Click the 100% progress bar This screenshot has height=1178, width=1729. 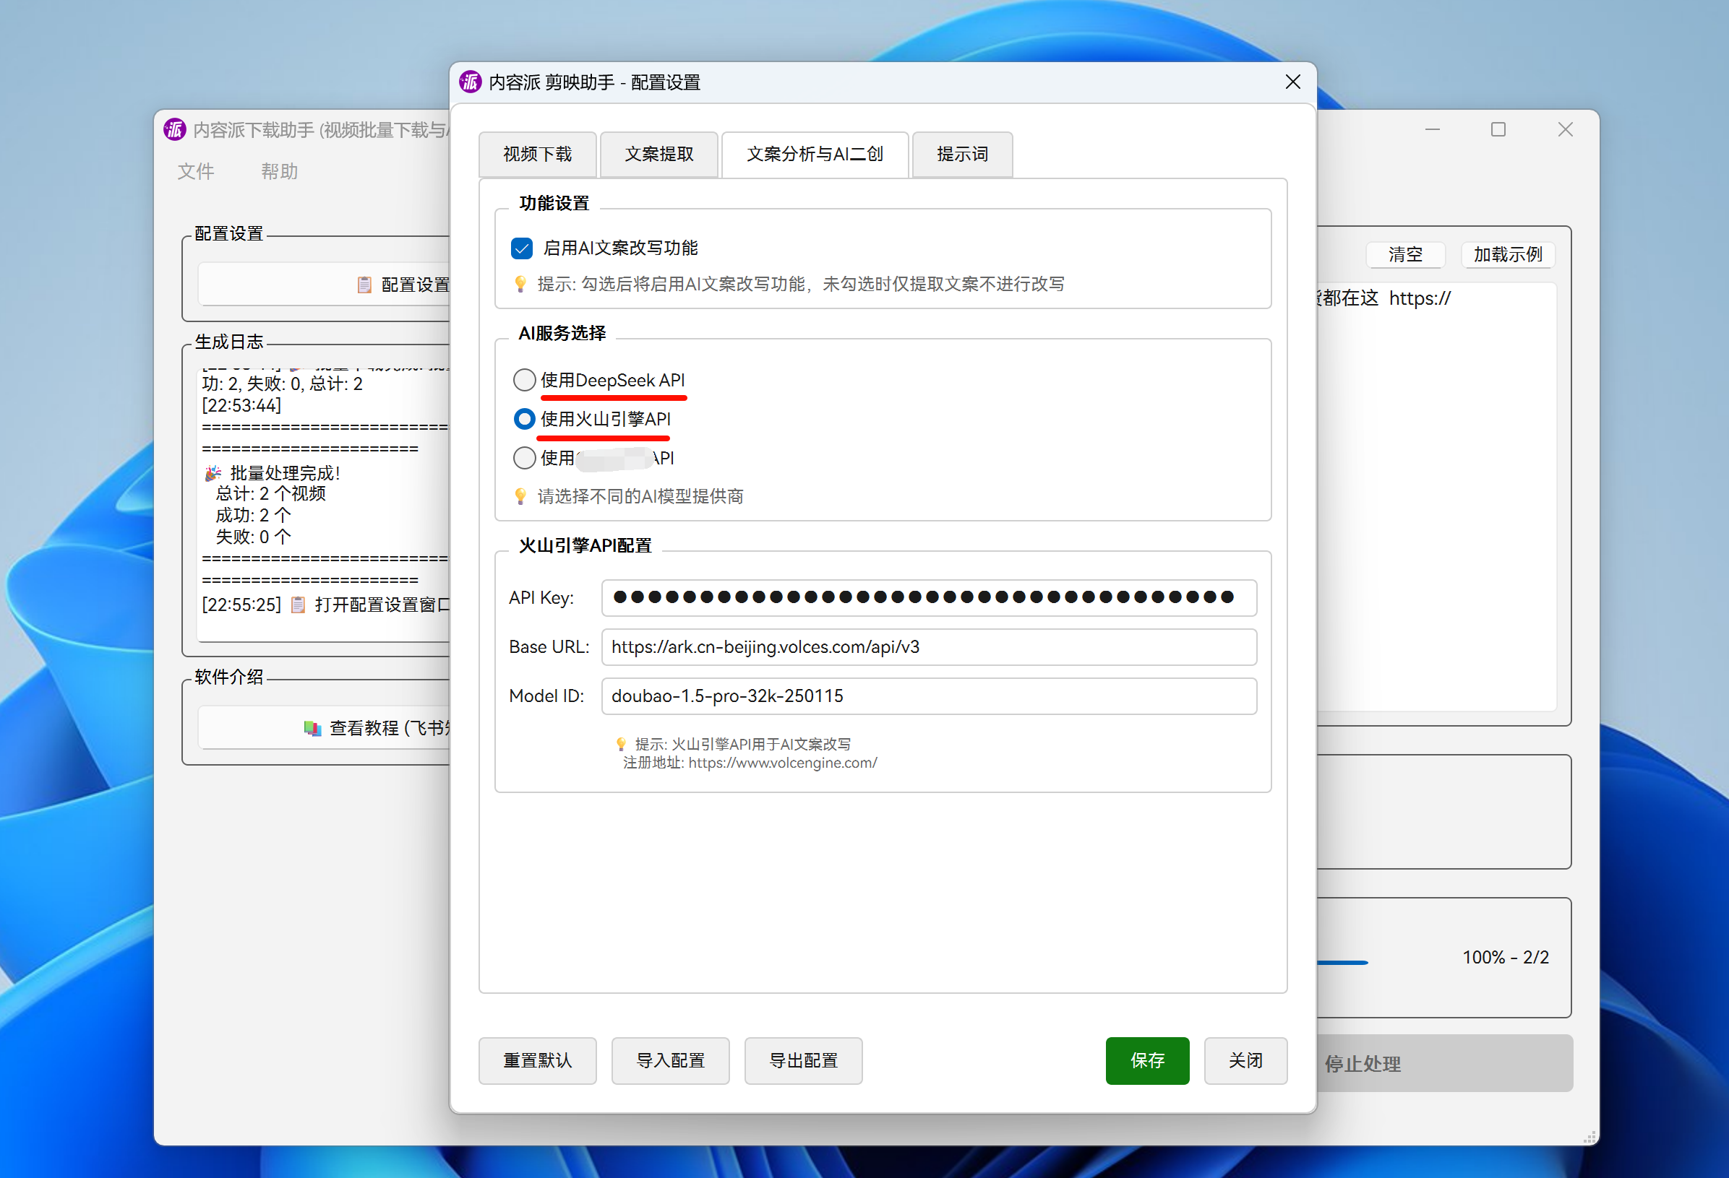[x=1342, y=963]
